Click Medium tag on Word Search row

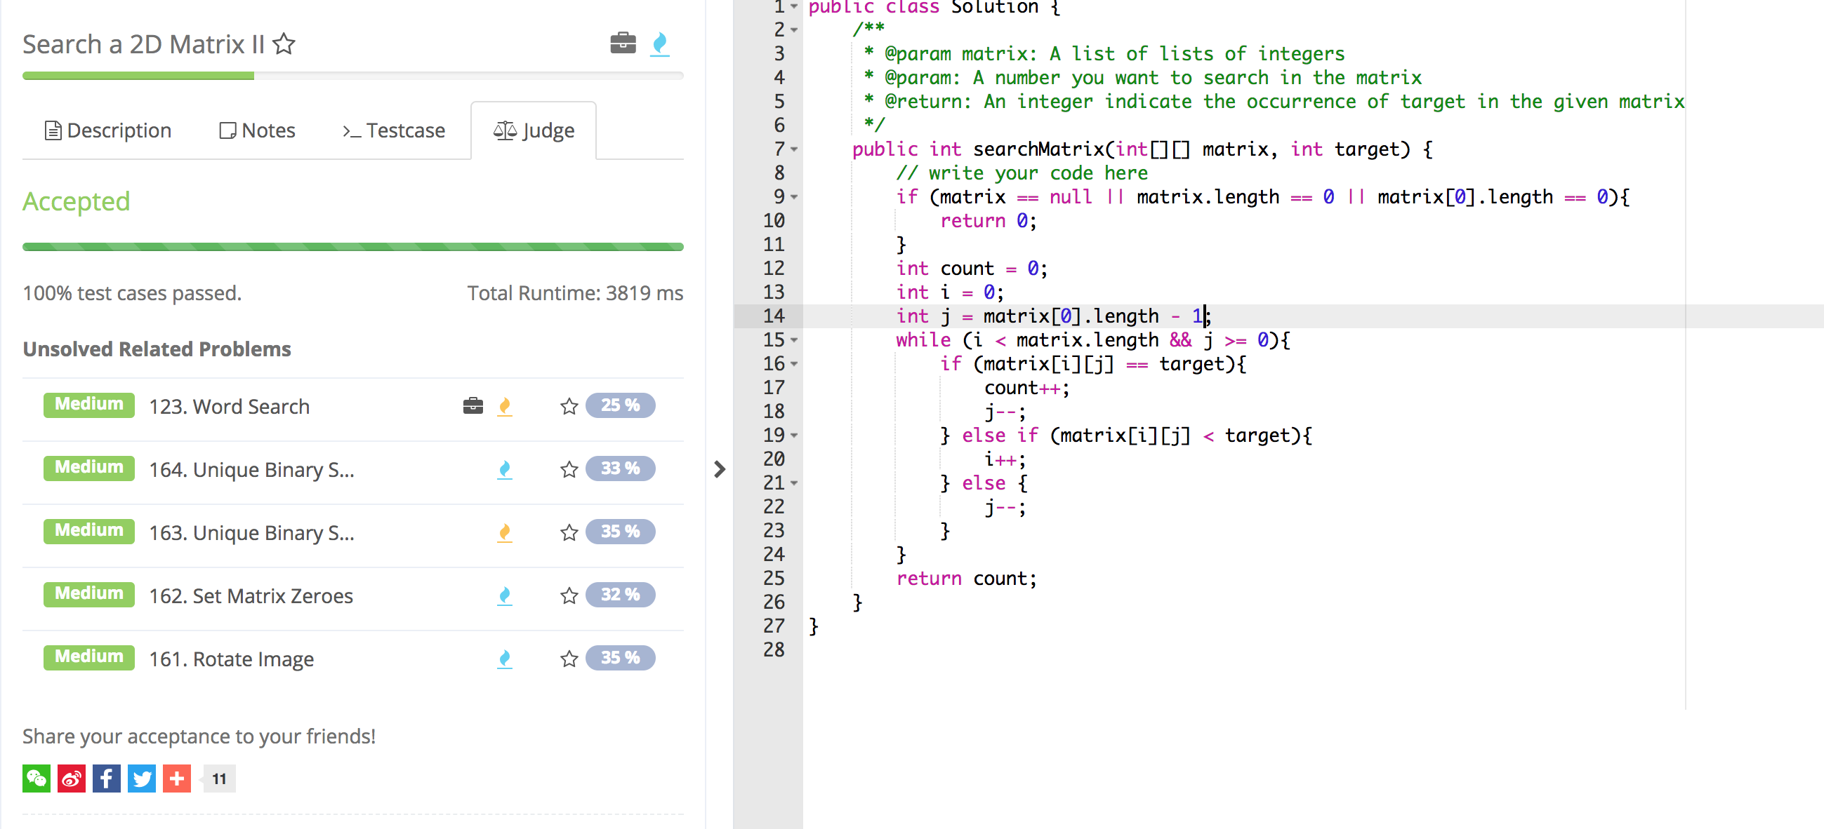click(x=88, y=405)
